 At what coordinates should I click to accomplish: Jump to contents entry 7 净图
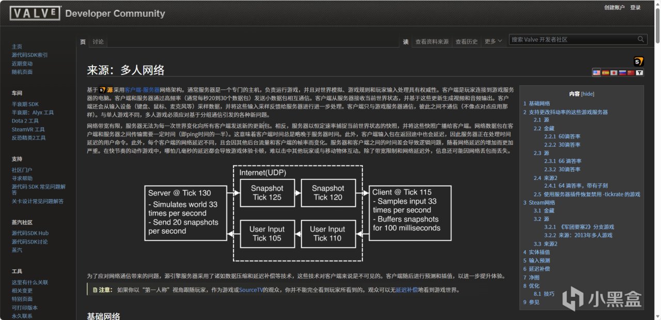[x=531, y=277]
